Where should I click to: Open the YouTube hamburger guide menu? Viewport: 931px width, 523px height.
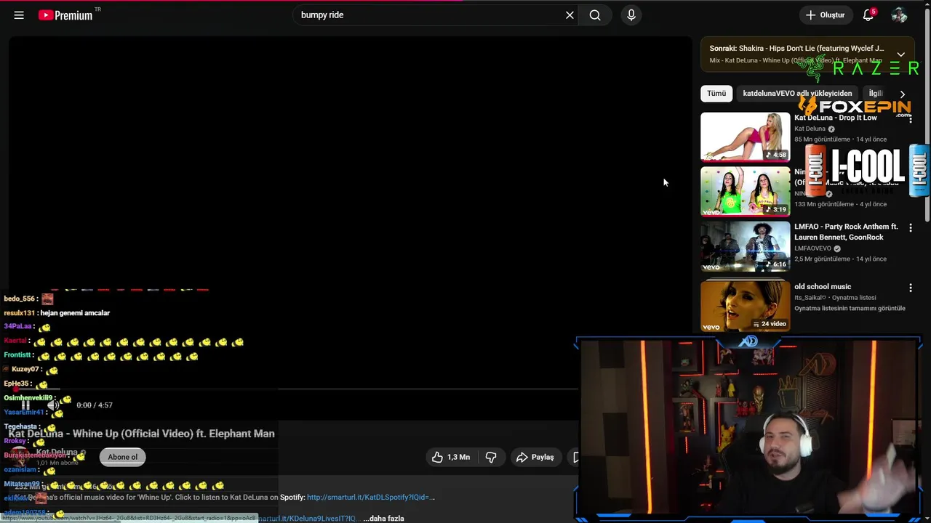19,15
